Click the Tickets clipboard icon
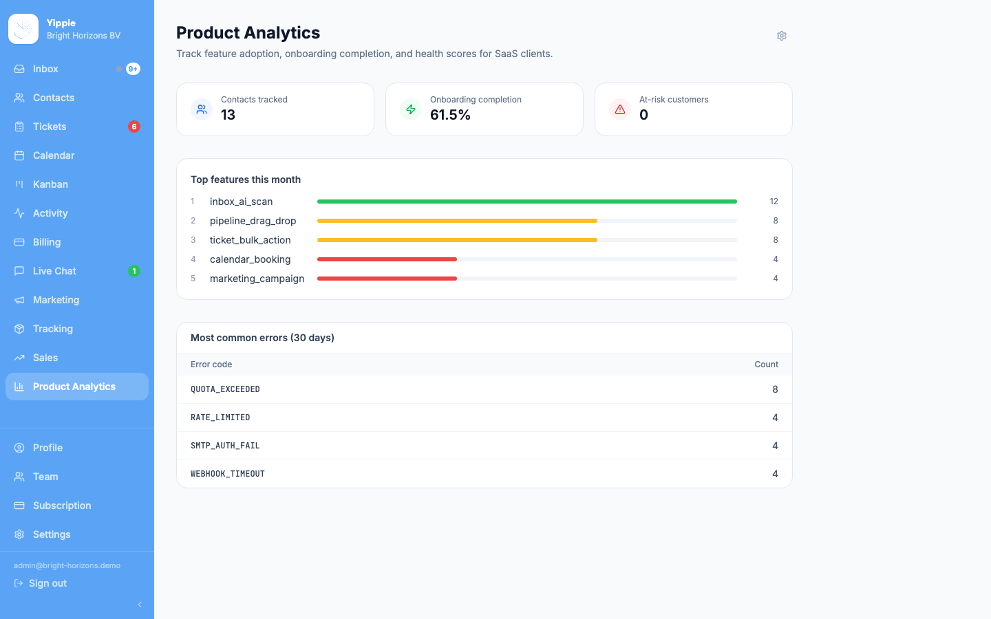 [19, 127]
